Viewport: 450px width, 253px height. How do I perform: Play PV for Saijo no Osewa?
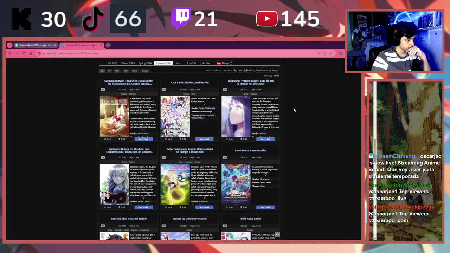pyautogui.click(x=103, y=90)
